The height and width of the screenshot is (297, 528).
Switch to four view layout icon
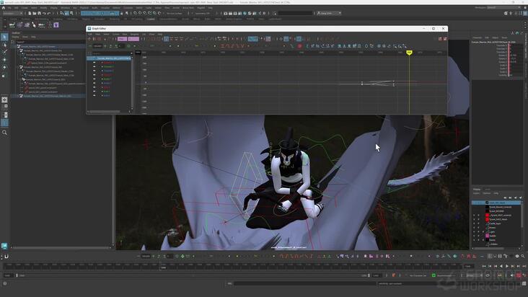[x=4, y=107]
